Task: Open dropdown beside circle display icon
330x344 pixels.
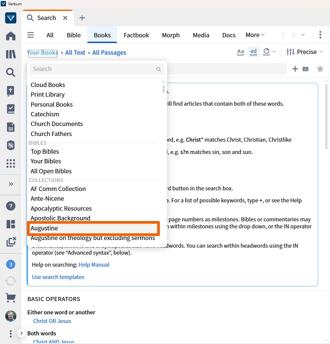Action: tap(274, 52)
